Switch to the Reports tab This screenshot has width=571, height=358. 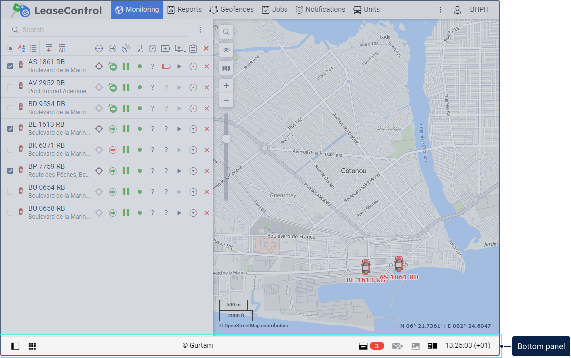click(185, 9)
